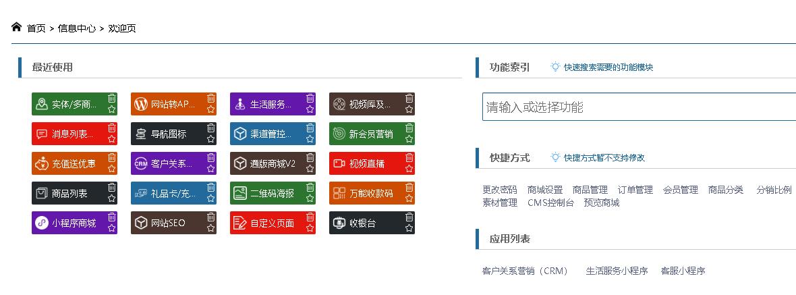Viewport: 796px width, 295px height.
Task: Open 订单管理 shortcut
Action: point(635,190)
